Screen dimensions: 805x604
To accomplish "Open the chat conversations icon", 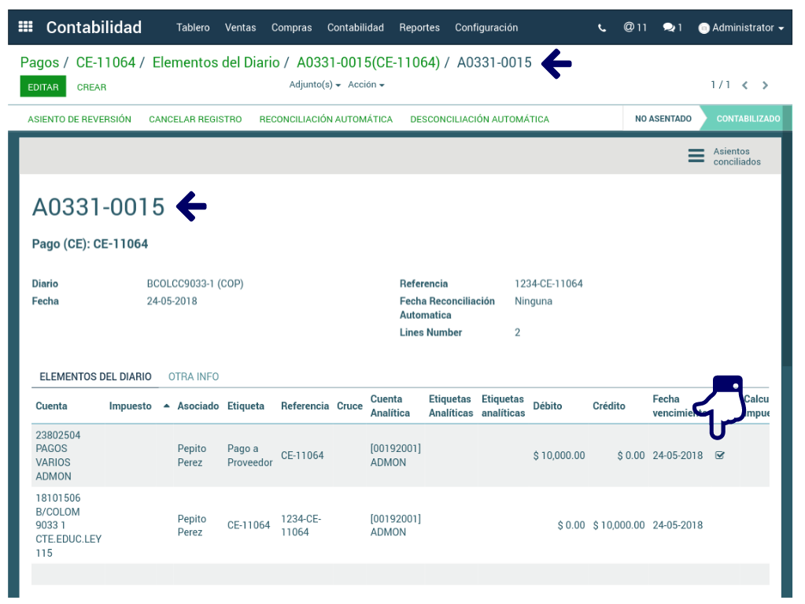I will coord(672,28).
